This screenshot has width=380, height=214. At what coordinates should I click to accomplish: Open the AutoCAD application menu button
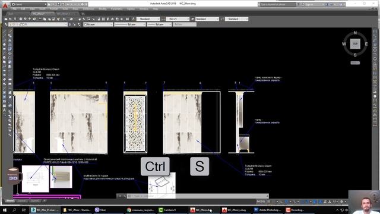click(x=5, y=5)
